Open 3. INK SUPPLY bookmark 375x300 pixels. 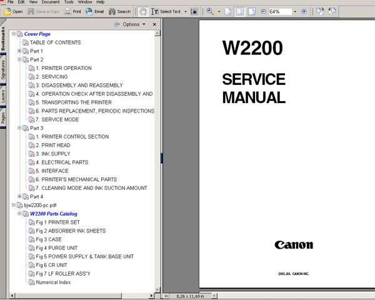pyautogui.click(x=53, y=154)
